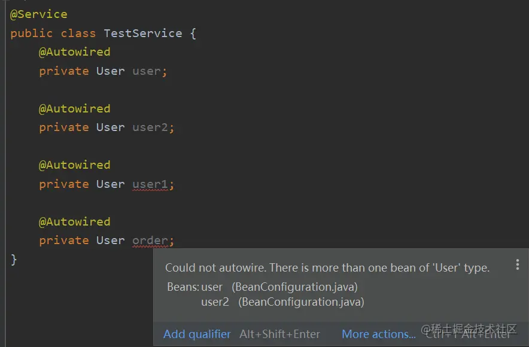Open the tooltip's three-dot options menu
Screen dimensions: 529x347
pos(517,264)
